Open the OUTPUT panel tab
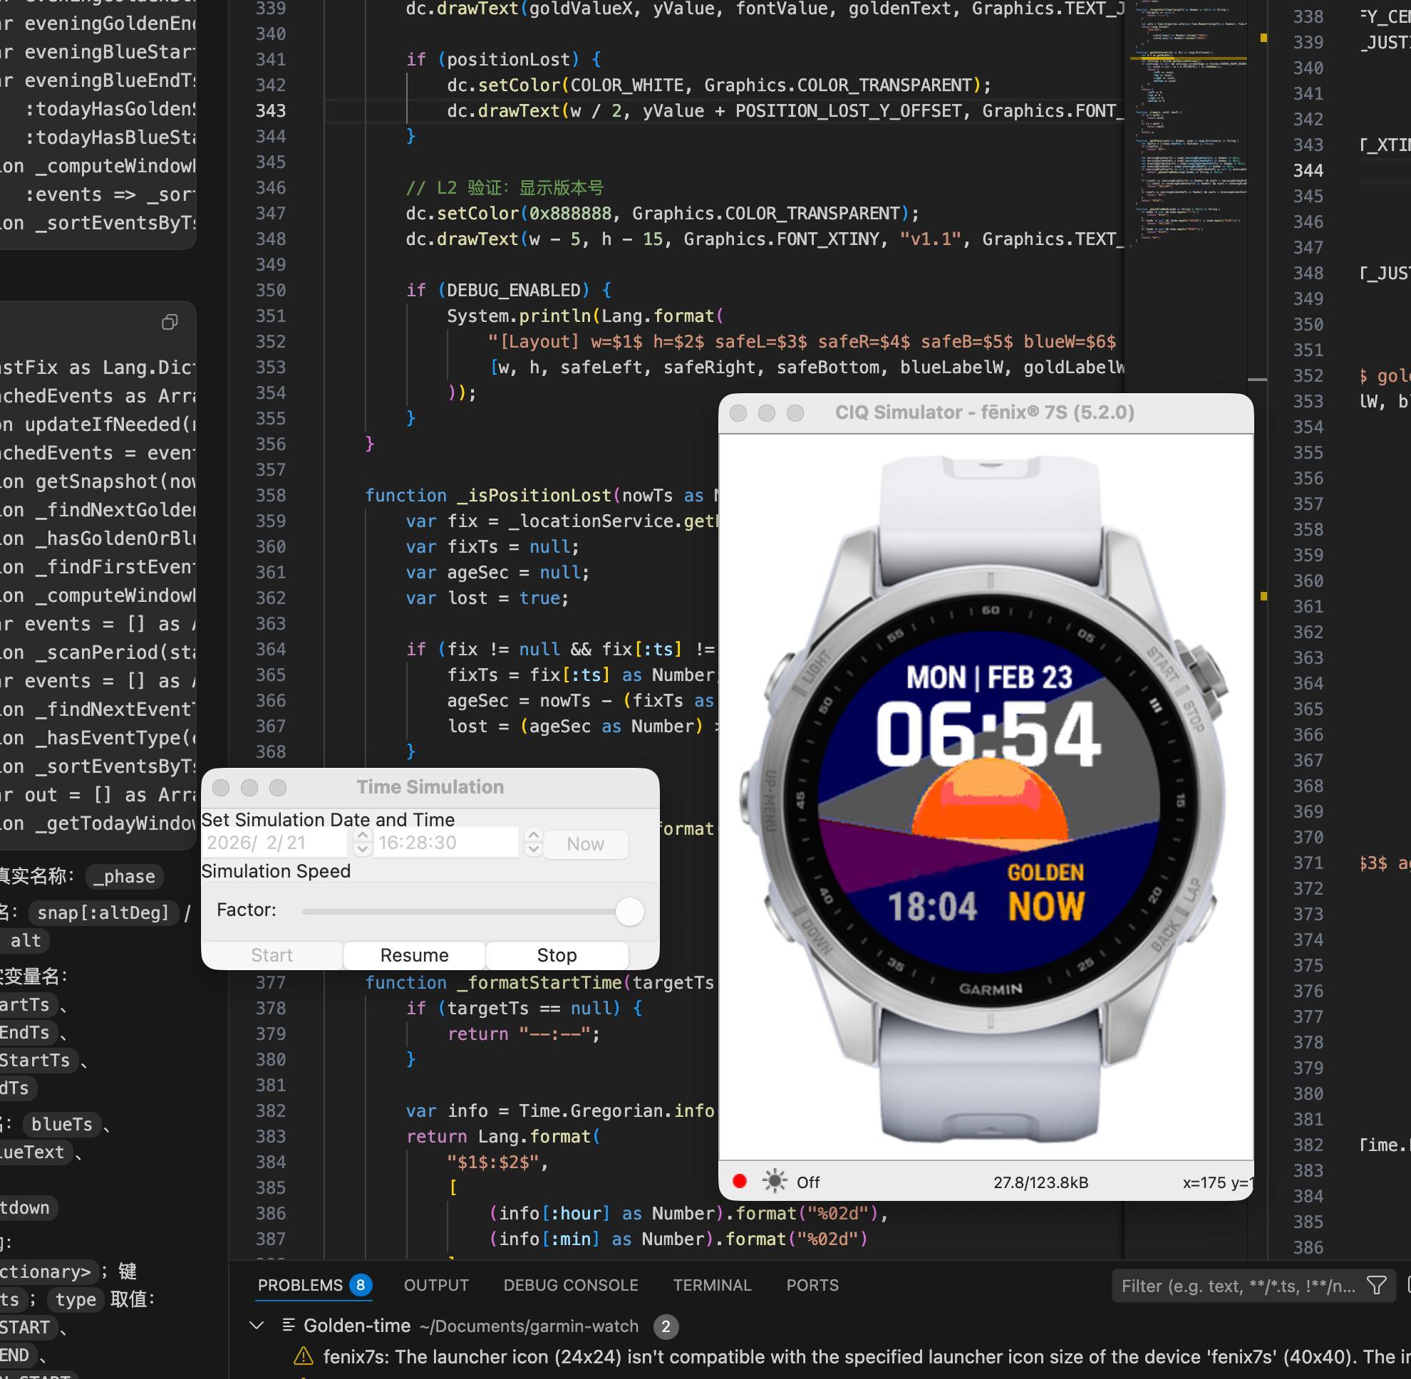The width and height of the screenshot is (1411, 1379). point(435,1285)
